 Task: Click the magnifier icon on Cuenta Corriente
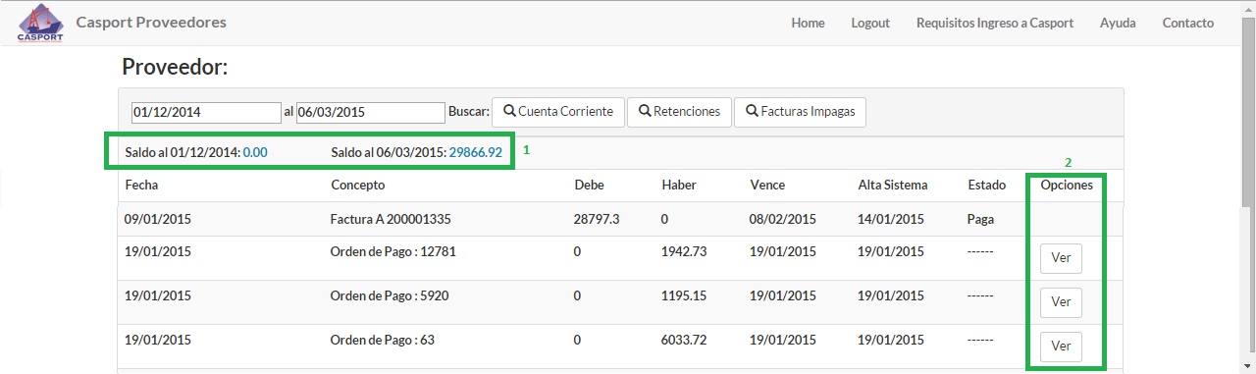click(x=509, y=111)
